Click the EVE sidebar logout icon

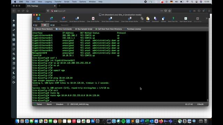[14, 82]
